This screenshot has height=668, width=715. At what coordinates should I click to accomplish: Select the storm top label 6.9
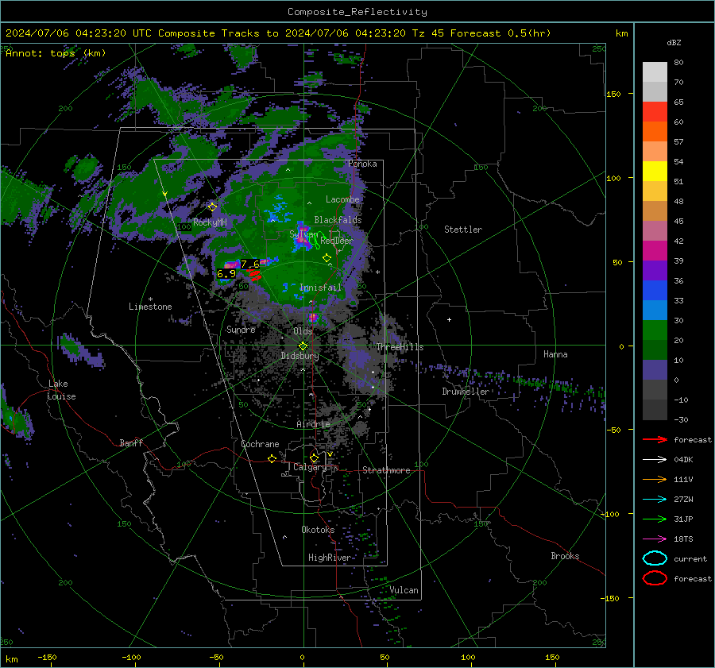226,273
